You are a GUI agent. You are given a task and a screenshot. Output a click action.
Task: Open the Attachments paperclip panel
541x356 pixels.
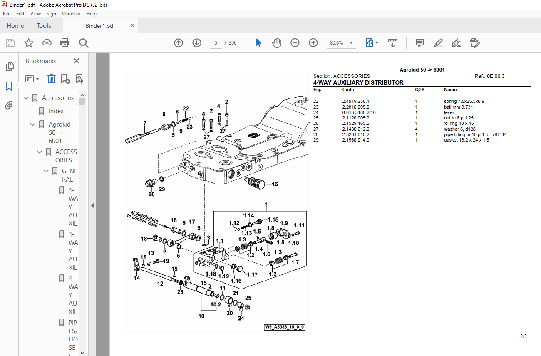pos(9,105)
